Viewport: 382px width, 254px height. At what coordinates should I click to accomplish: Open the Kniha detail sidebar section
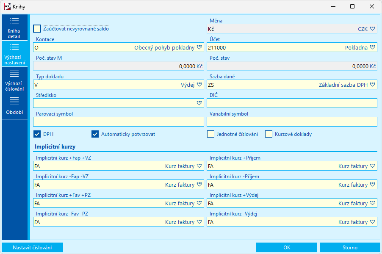(x=14, y=28)
